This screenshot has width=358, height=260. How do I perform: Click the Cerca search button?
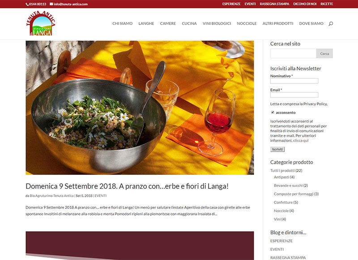pos(324,53)
